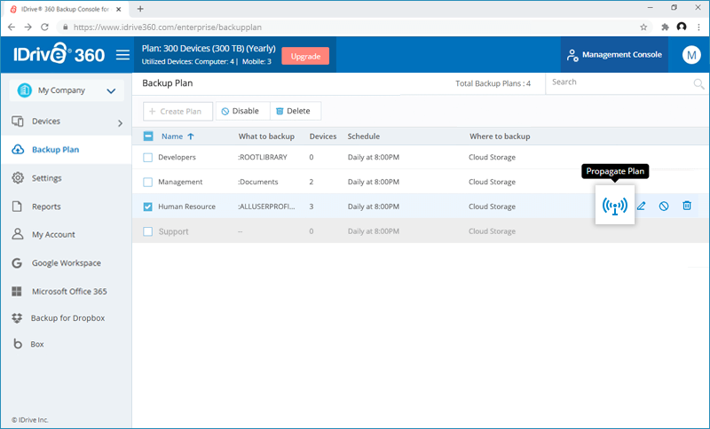Go to Reports in the sidebar

click(46, 207)
